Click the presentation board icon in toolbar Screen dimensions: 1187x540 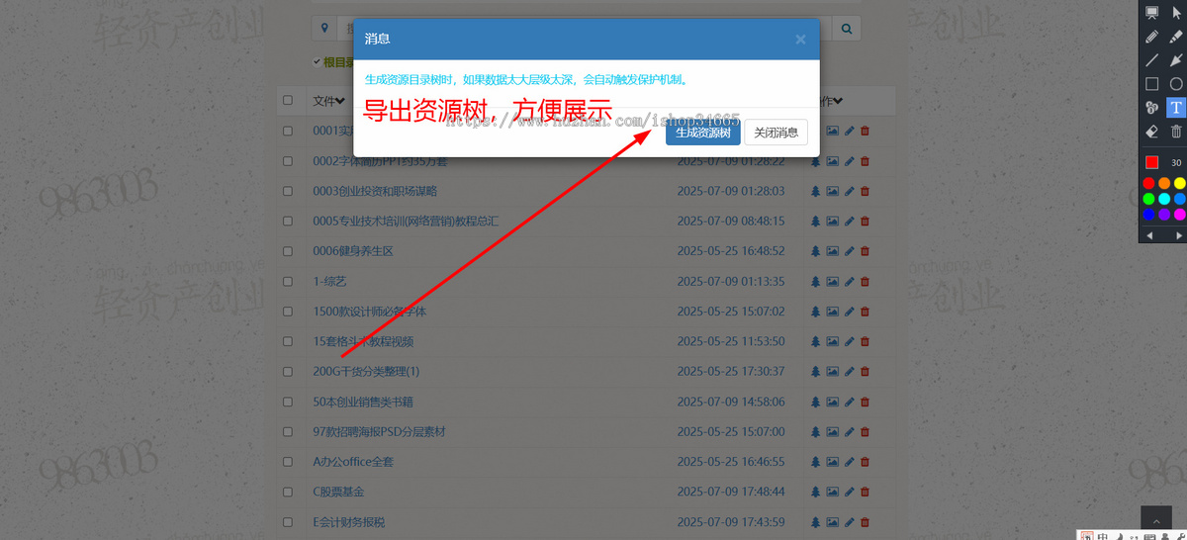(x=1151, y=13)
